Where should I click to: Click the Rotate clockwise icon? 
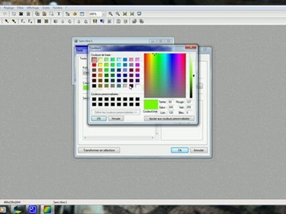click(x=142, y=21)
